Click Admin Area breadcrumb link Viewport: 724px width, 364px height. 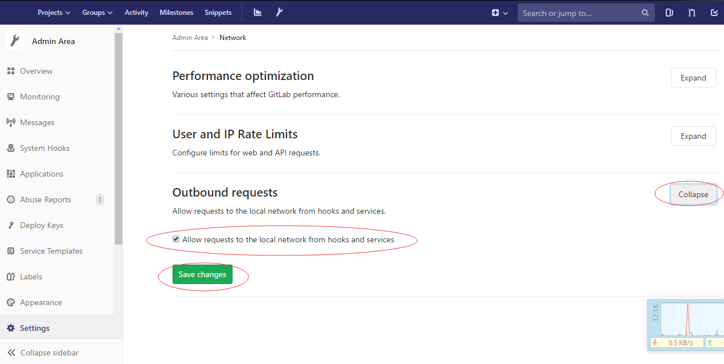tap(190, 38)
